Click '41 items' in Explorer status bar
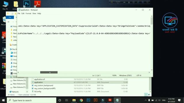Image resolution: width=184 pixels, height=103 pixels. pos(11,95)
